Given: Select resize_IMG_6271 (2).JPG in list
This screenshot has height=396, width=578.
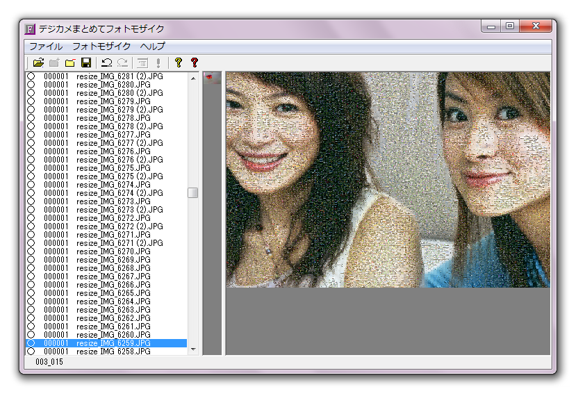Looking at the screenshot, I should (x=106, y=243).
